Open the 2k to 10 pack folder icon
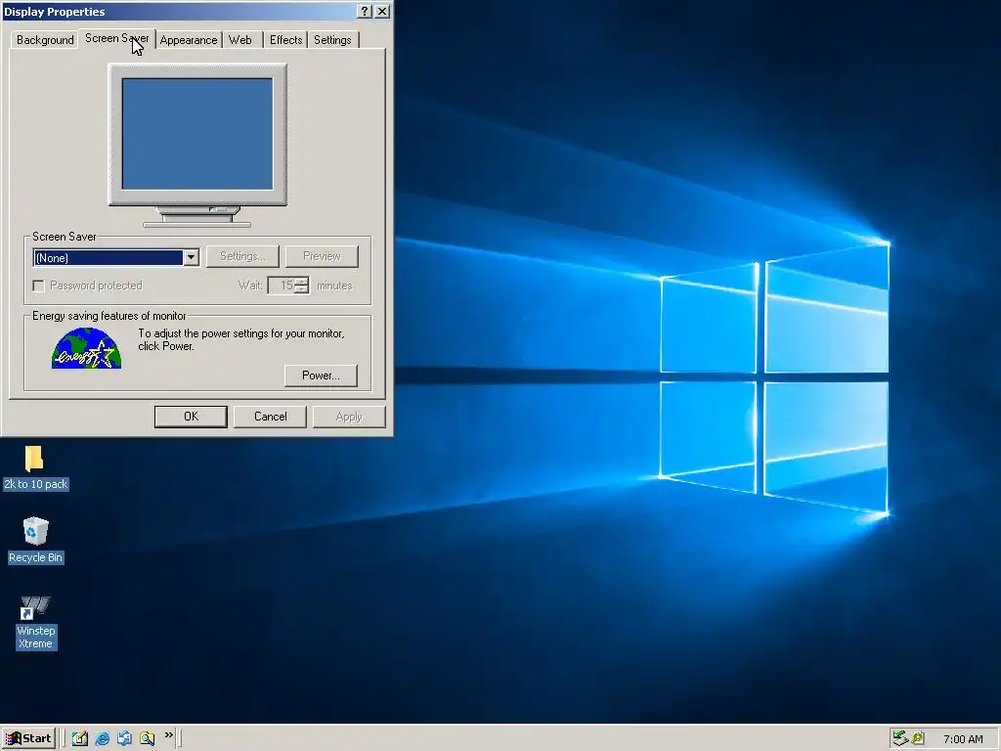This screenshot has width=1001, height=751. [34, 459]
